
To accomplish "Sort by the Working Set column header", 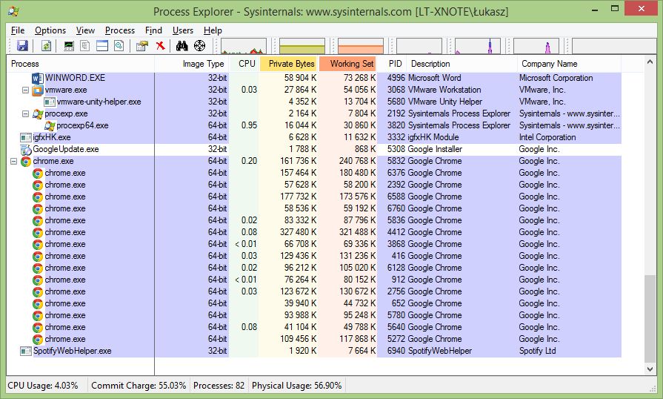I will pyautogui.click(x=347, y=64).
